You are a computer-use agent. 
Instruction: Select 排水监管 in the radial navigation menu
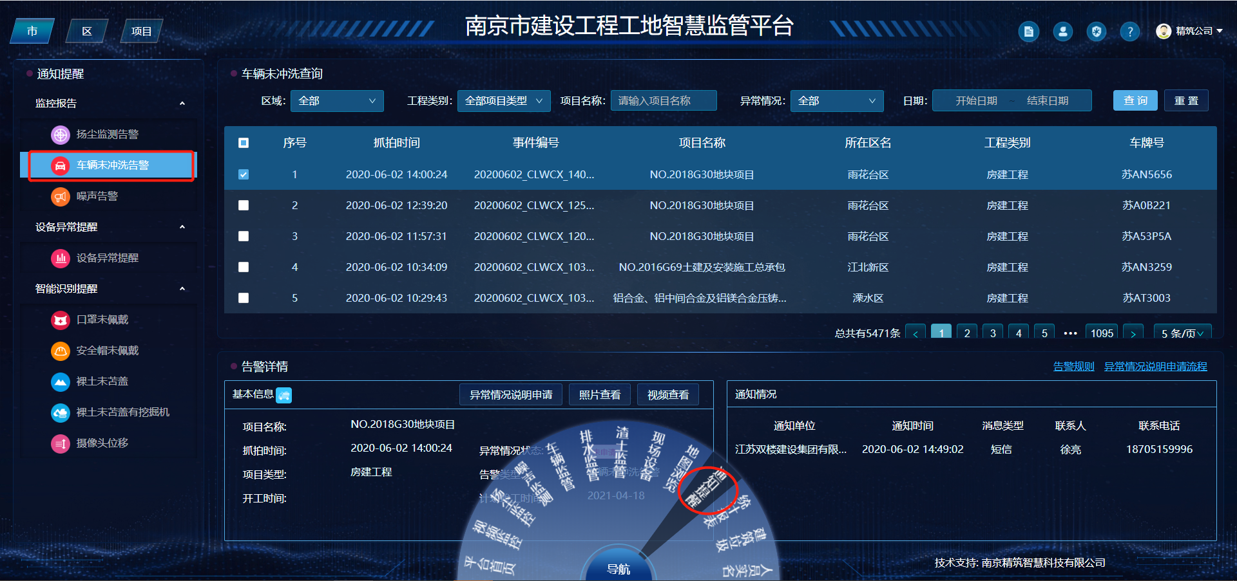589,455
